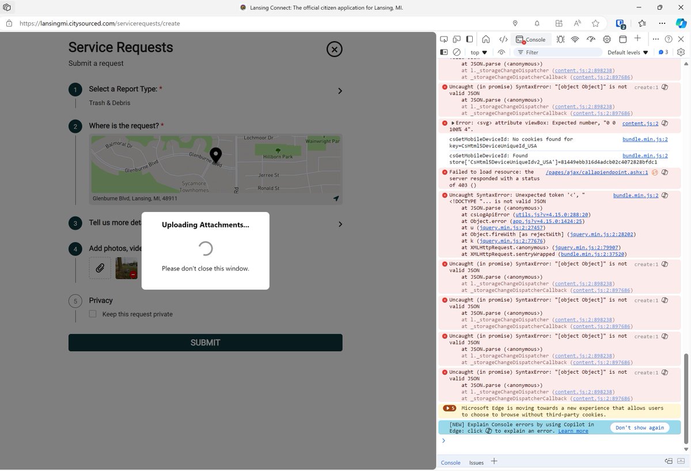Open location permission icon in address bar
The image size is (691, 471).
click(515, 24)
